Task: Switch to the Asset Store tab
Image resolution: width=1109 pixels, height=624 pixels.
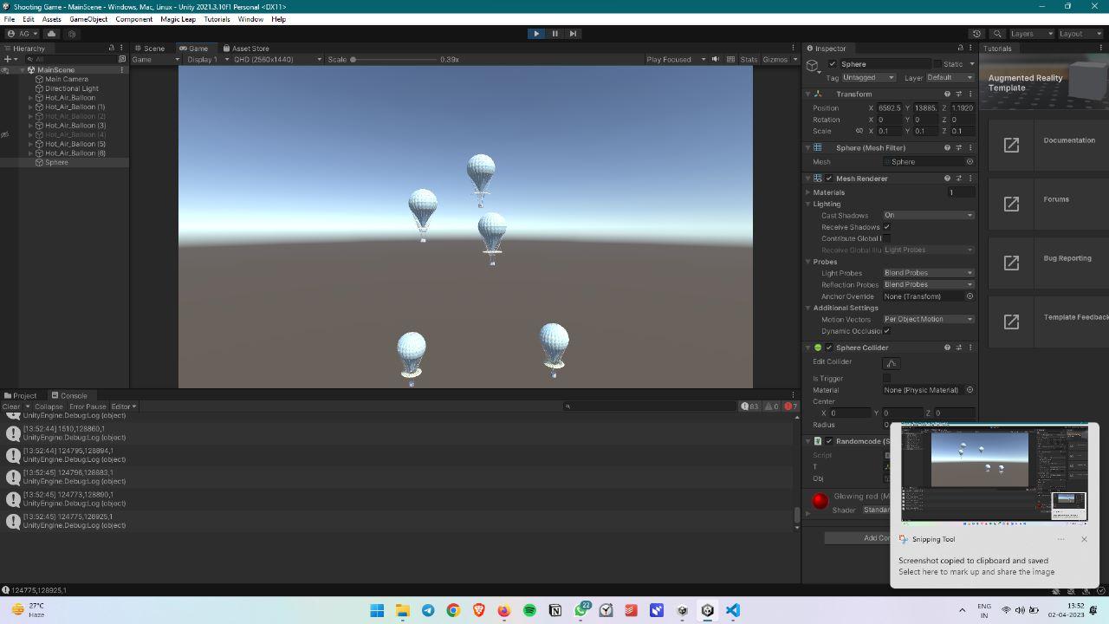Action: [x=246, y=49]
